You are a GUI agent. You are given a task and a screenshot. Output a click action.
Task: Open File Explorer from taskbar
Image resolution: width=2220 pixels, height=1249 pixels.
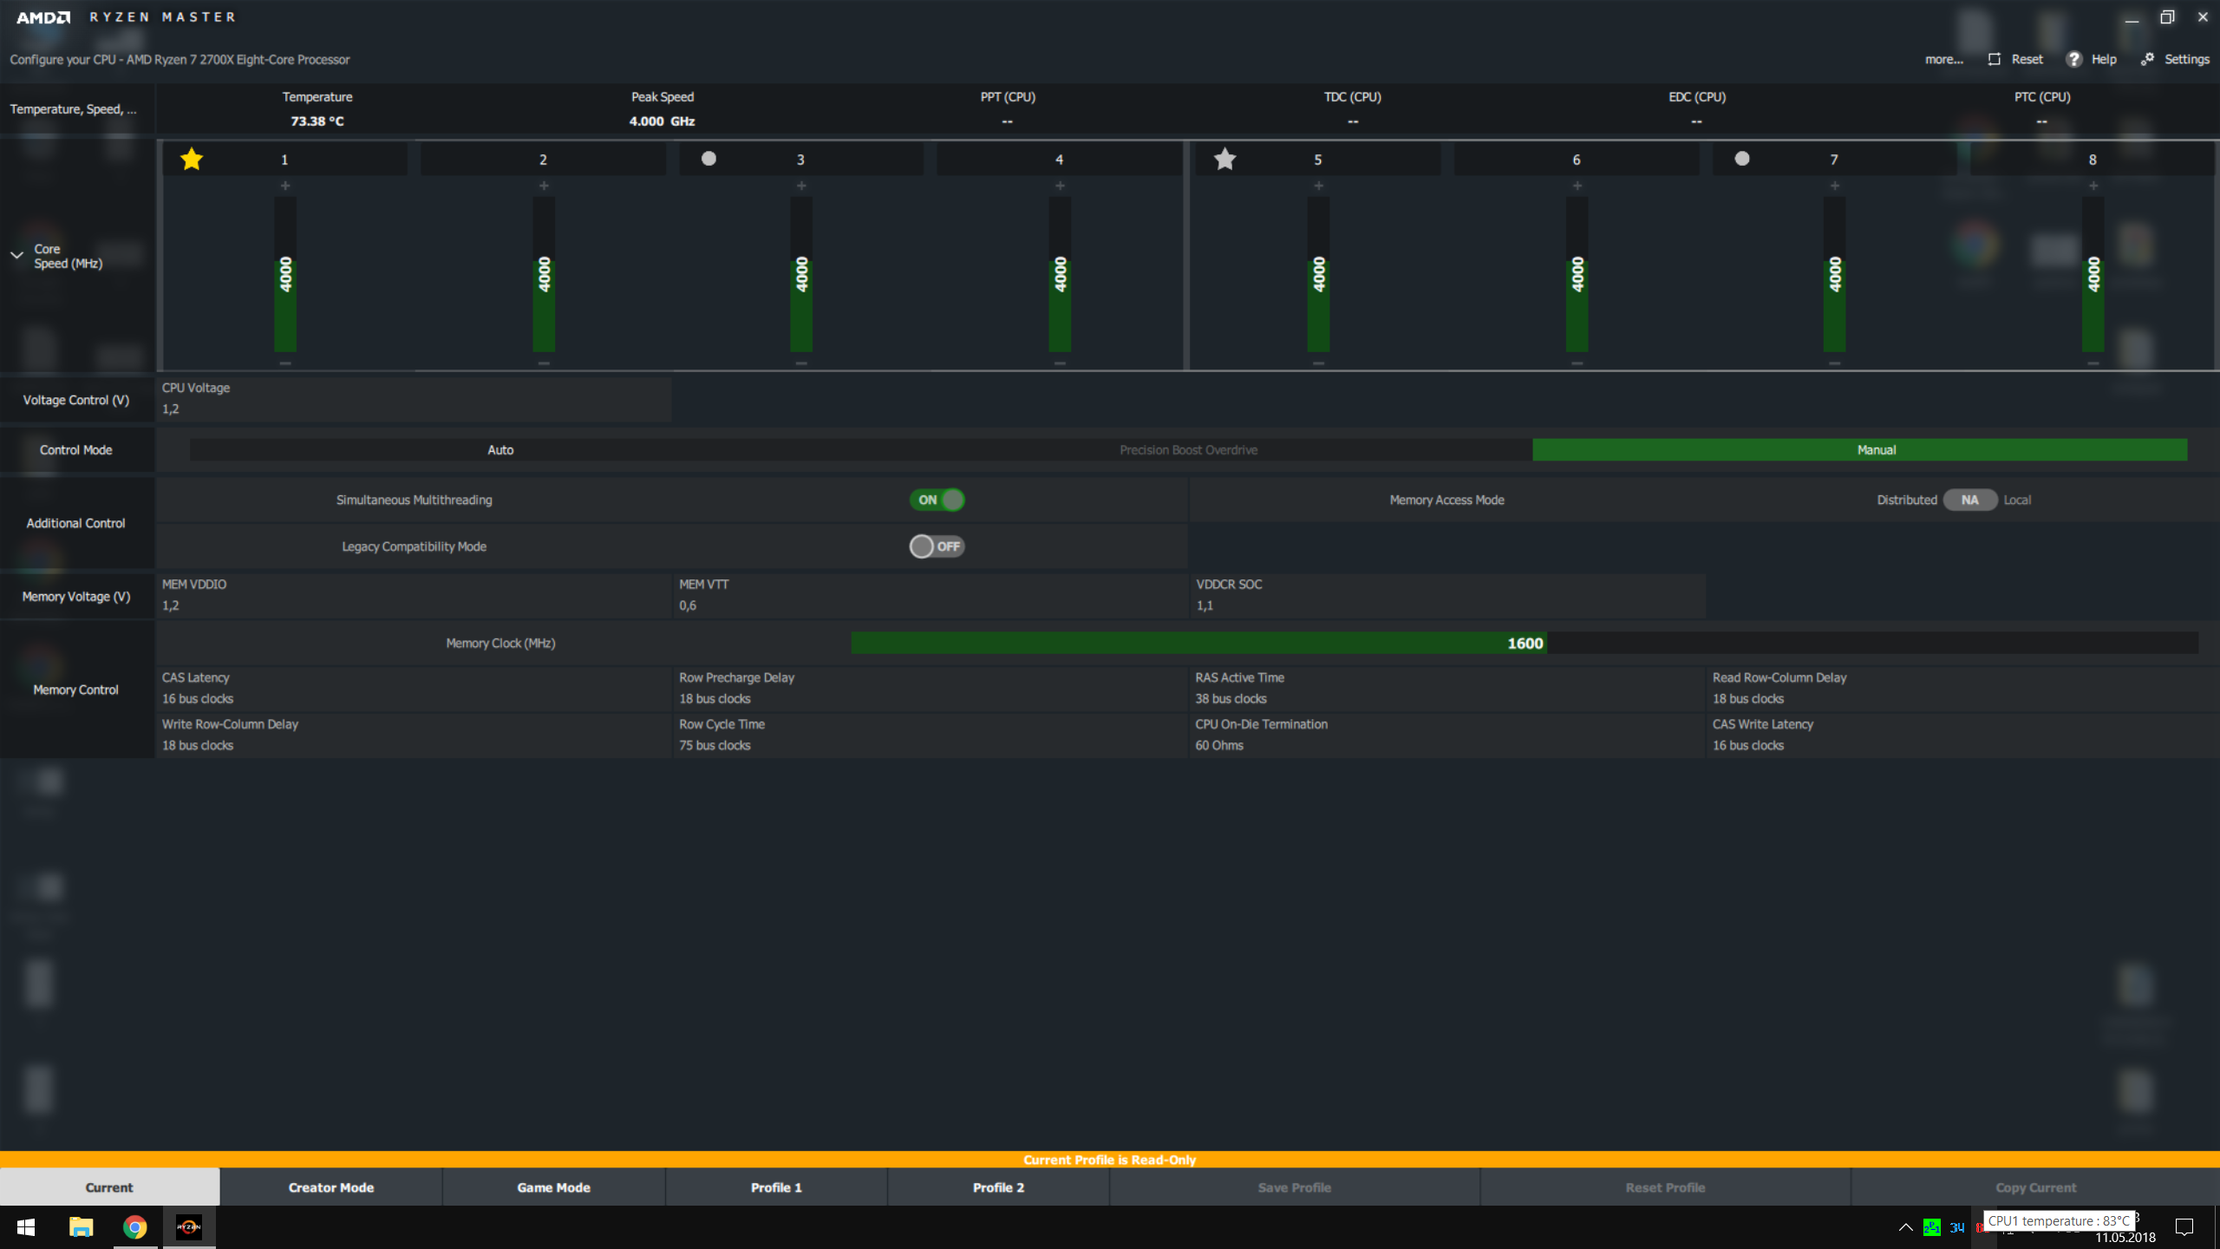(x=81, y=1227)
